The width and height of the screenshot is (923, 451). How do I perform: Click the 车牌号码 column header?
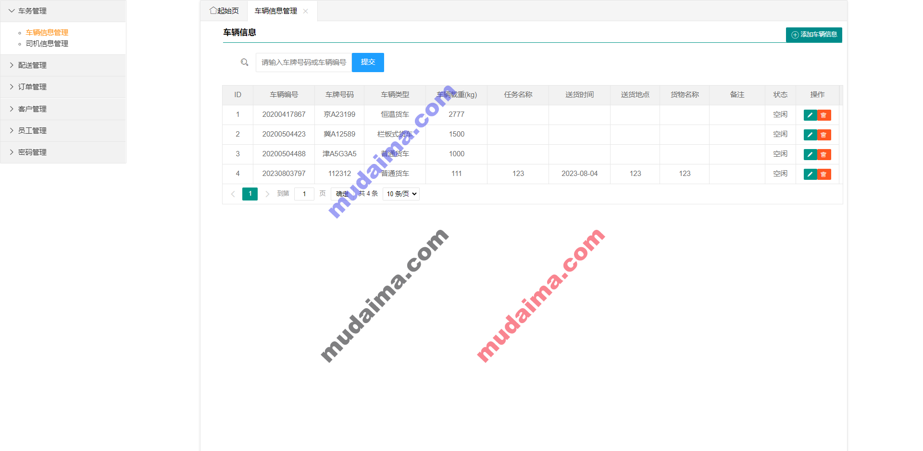tap(339, 95)
